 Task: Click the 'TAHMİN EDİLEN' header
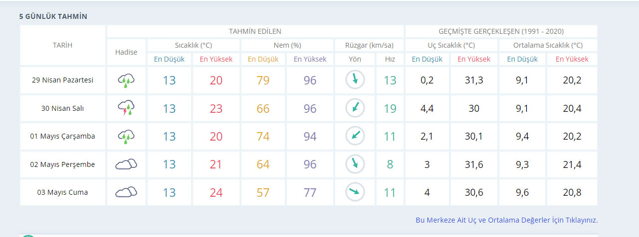pos(255,31)
